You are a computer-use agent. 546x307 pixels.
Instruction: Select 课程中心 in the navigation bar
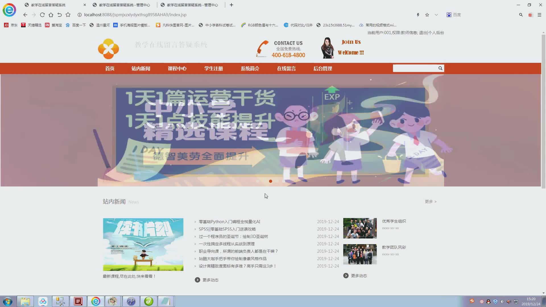[x=177, y=68]
